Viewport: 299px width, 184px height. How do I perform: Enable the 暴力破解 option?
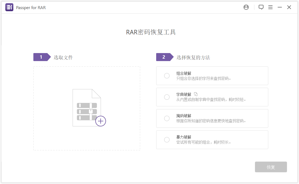click(x=167, y=140)
